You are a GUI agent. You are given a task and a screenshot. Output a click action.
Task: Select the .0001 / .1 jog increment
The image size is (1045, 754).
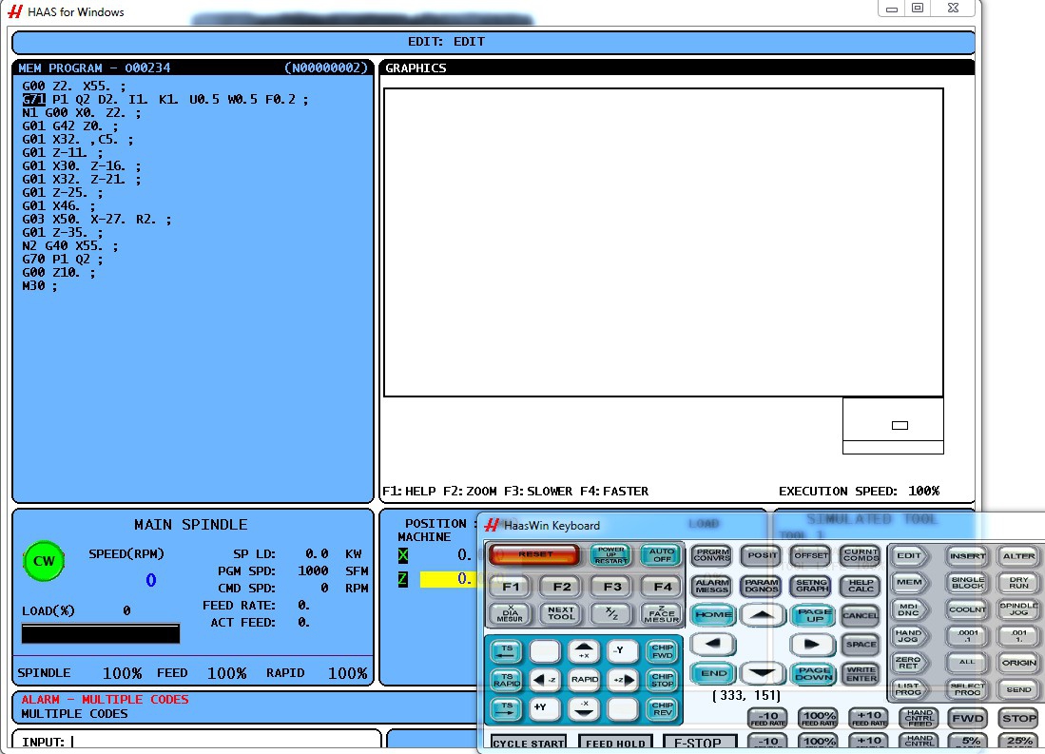[967, 635]
